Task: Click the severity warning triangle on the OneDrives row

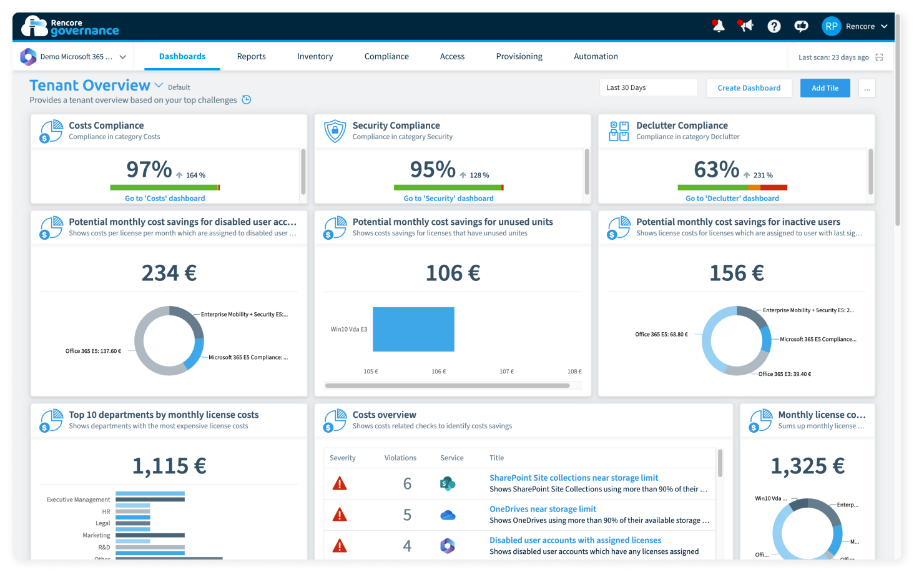Action: pyautogui.click(x=340, y=514)
